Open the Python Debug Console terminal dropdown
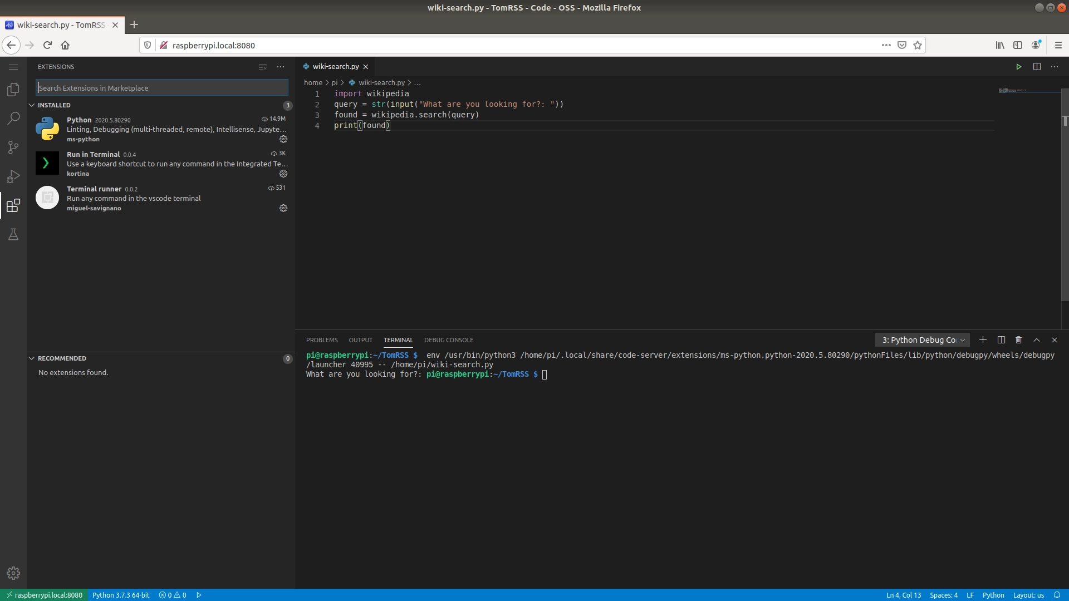This screenshot has height=601, width=1069. 923,340
